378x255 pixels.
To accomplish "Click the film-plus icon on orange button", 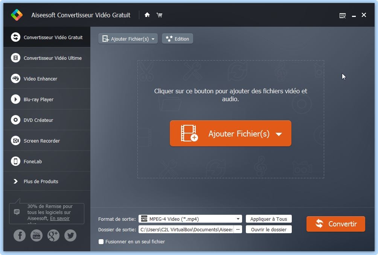I will tap(189, 133).
